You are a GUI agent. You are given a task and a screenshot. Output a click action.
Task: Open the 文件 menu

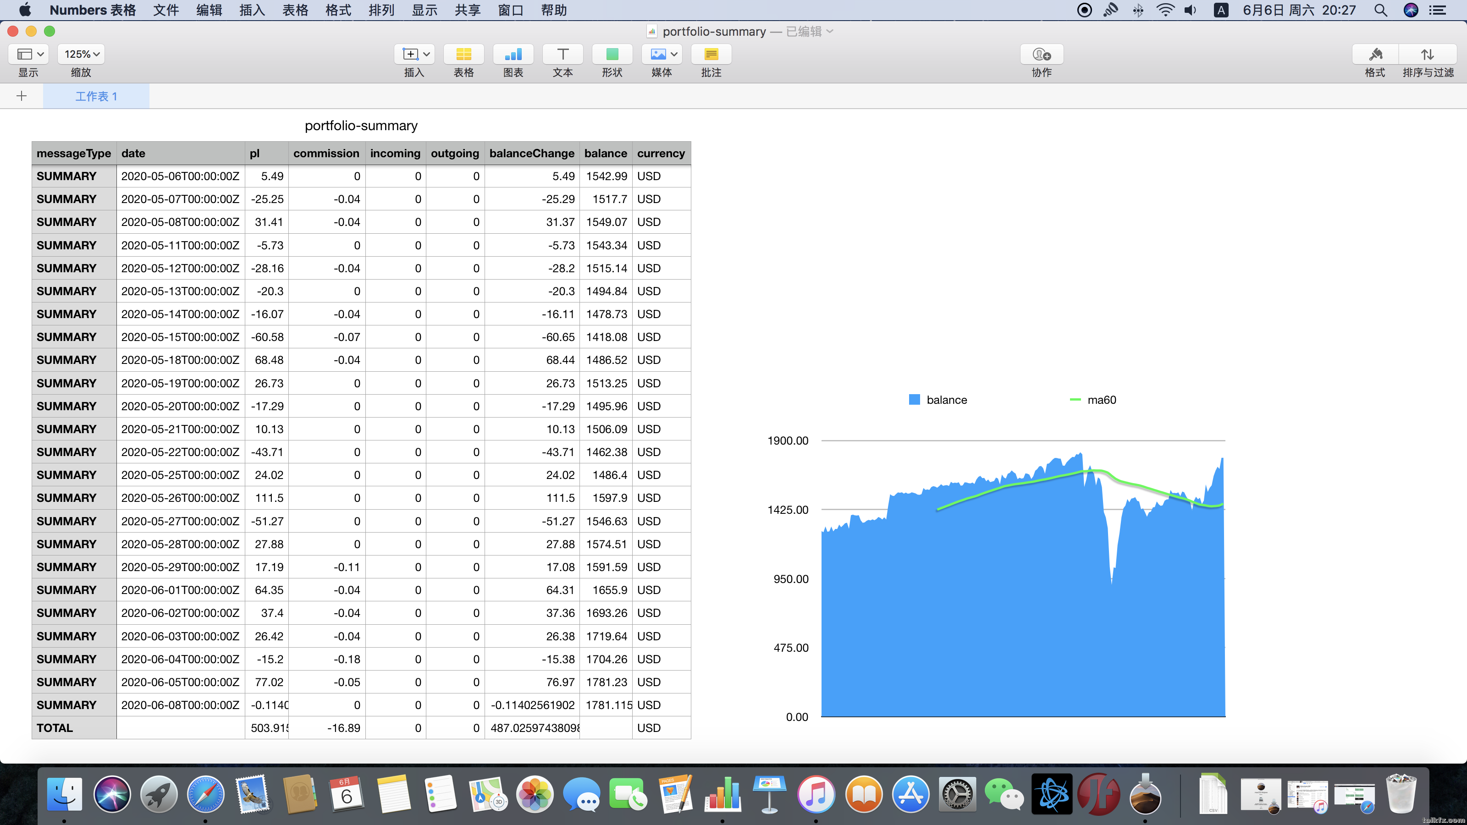[165, 10]
